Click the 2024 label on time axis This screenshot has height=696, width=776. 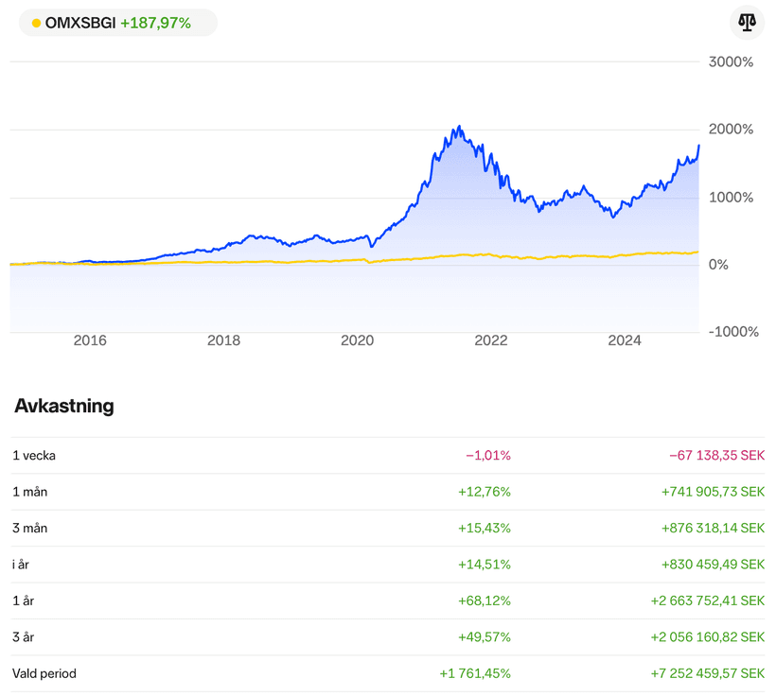coord(625,341)
